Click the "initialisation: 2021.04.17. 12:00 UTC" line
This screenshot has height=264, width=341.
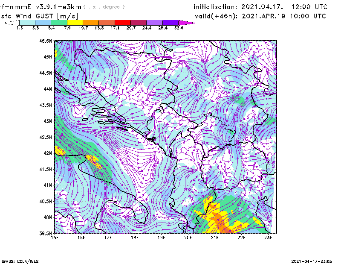(x=260, y=7)
